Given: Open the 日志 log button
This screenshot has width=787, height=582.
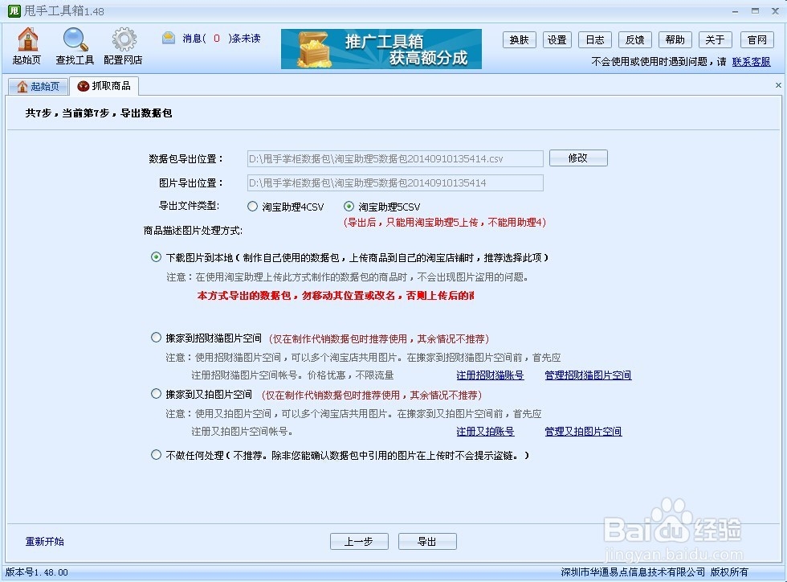Looking at the screenshot, I should pos(595,39).
